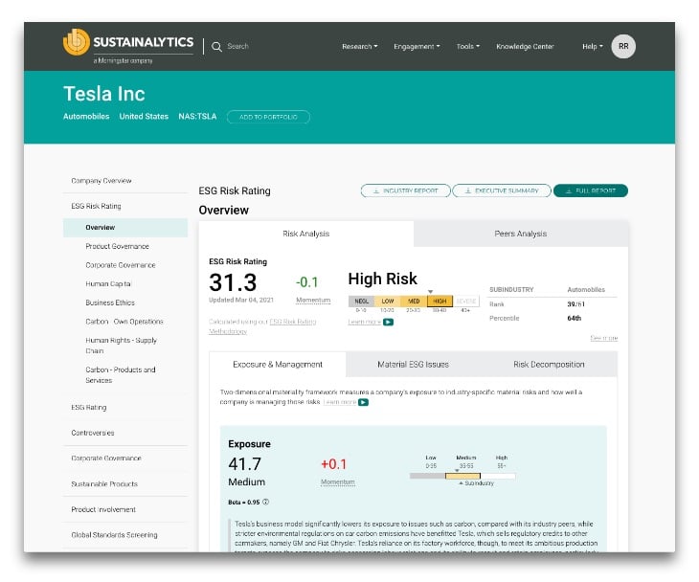Click the Momentum link under Exposure +0.1

pos(338,481)
